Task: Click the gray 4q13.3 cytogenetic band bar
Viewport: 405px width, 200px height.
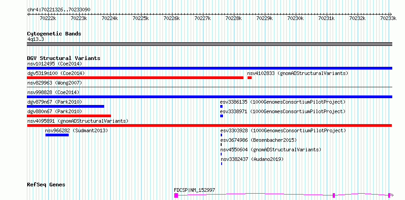Action: click(209, 44)
